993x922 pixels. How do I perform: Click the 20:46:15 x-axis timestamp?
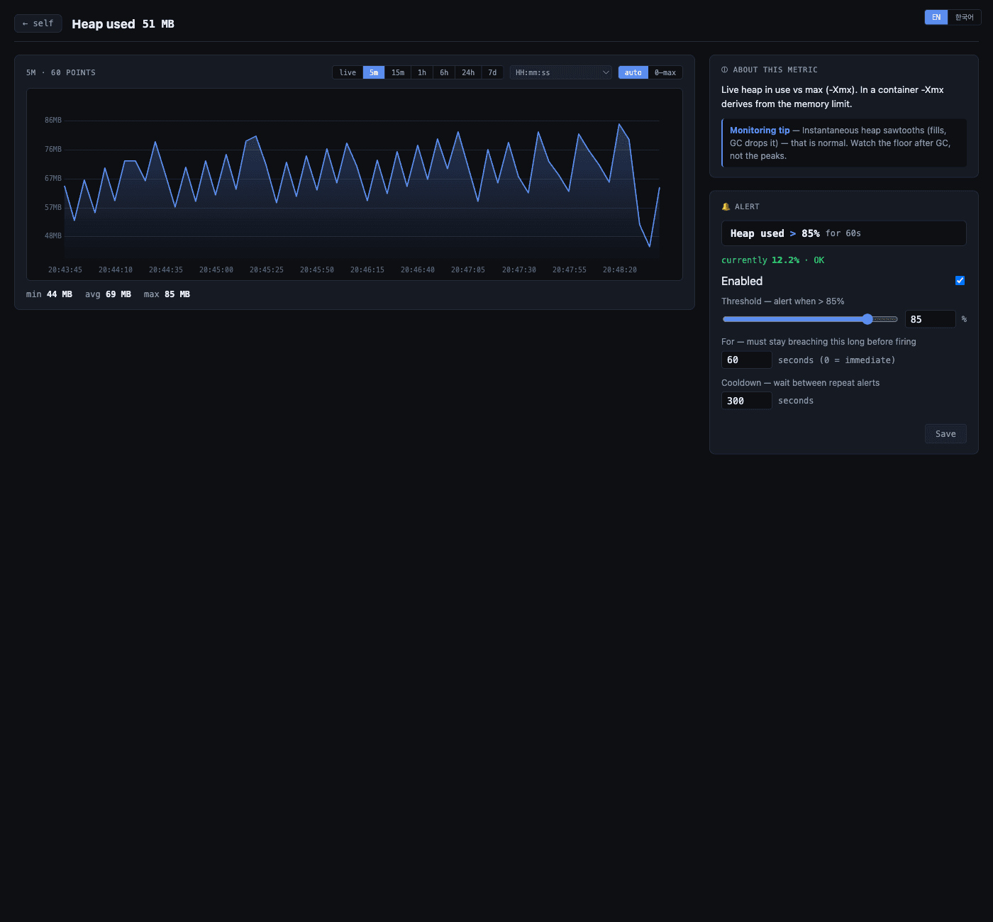[367, 270]
